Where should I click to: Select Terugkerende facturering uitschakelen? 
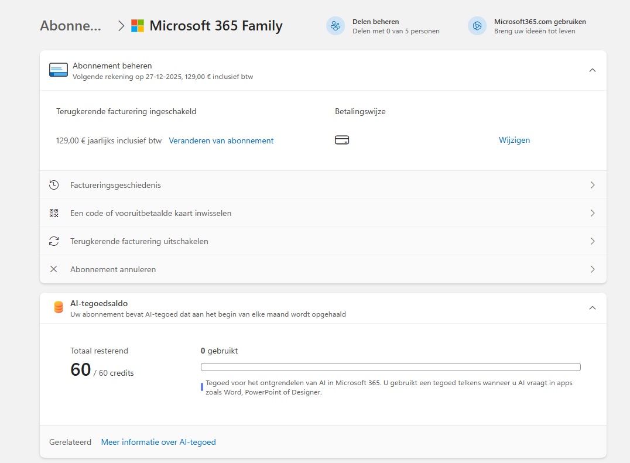pos(323,241)
